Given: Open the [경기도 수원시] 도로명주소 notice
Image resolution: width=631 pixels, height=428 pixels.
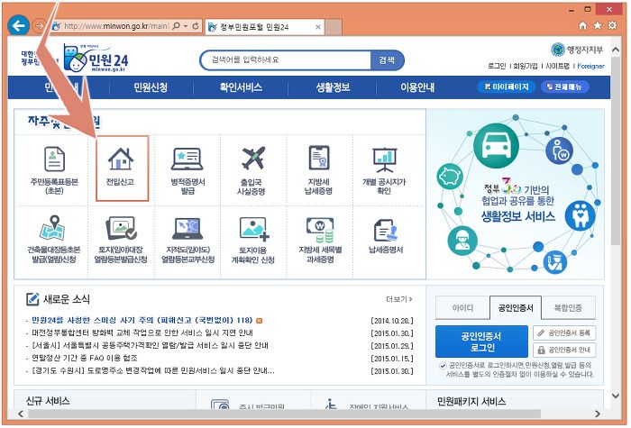Looking at the screenshot, I should [x=153, y=371].
